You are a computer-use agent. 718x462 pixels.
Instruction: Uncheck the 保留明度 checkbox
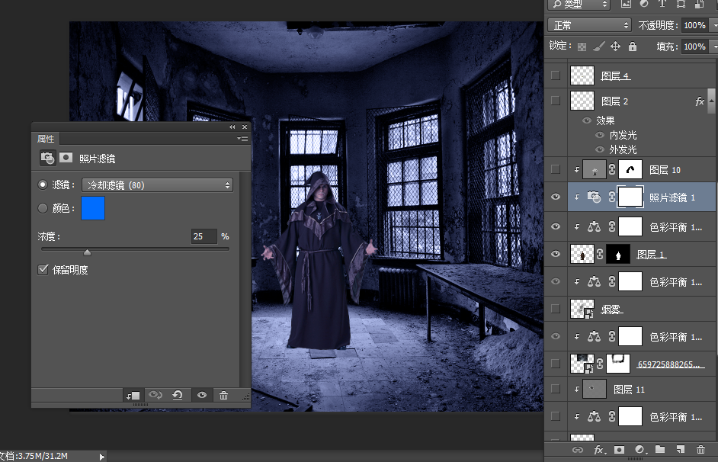click(43, 270)
